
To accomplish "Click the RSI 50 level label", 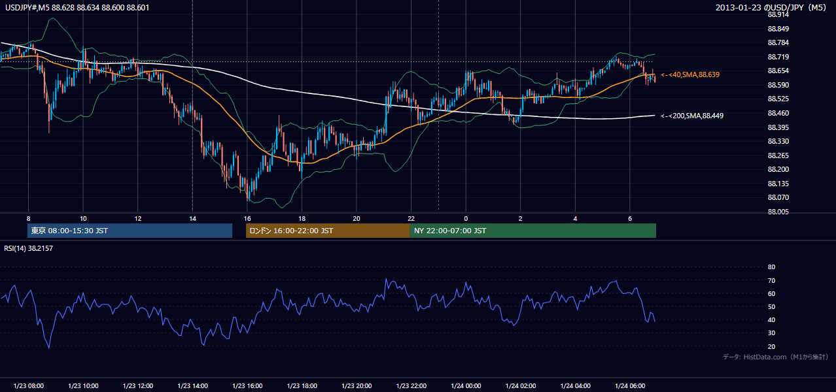I will [771, 306].
